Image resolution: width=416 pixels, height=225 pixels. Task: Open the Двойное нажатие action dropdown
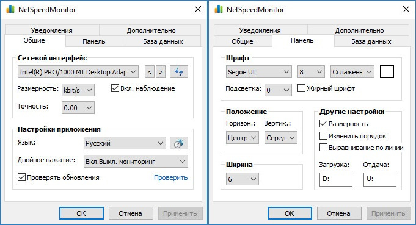pos(136,162)
